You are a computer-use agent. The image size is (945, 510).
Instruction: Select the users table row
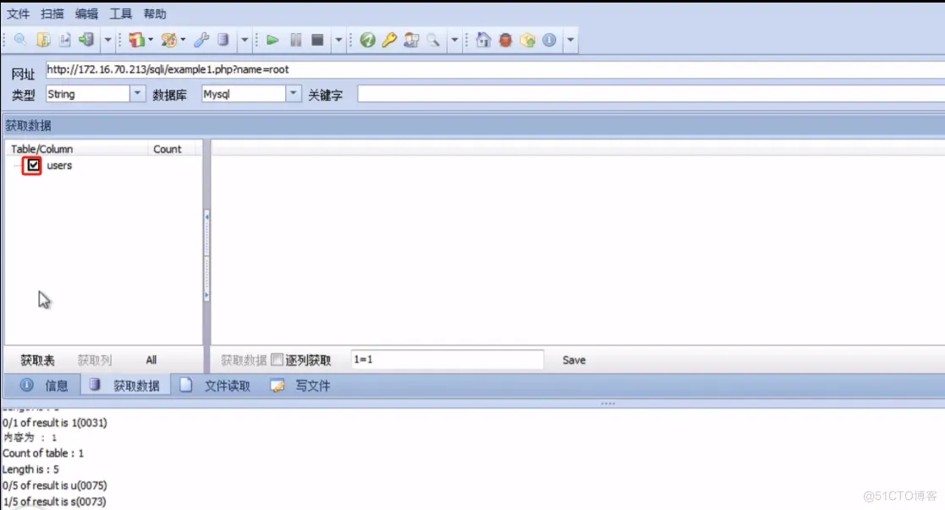tap(59, 165)
